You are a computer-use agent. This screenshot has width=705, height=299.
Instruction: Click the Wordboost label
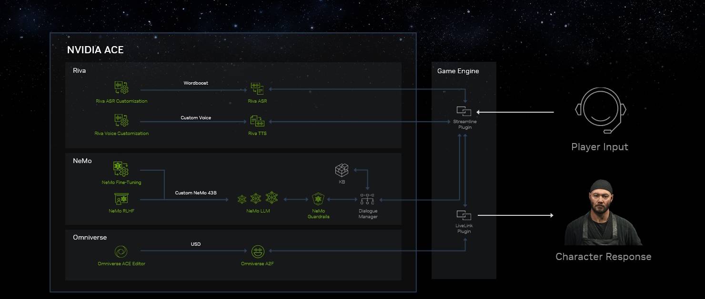(x=196, y=83)
